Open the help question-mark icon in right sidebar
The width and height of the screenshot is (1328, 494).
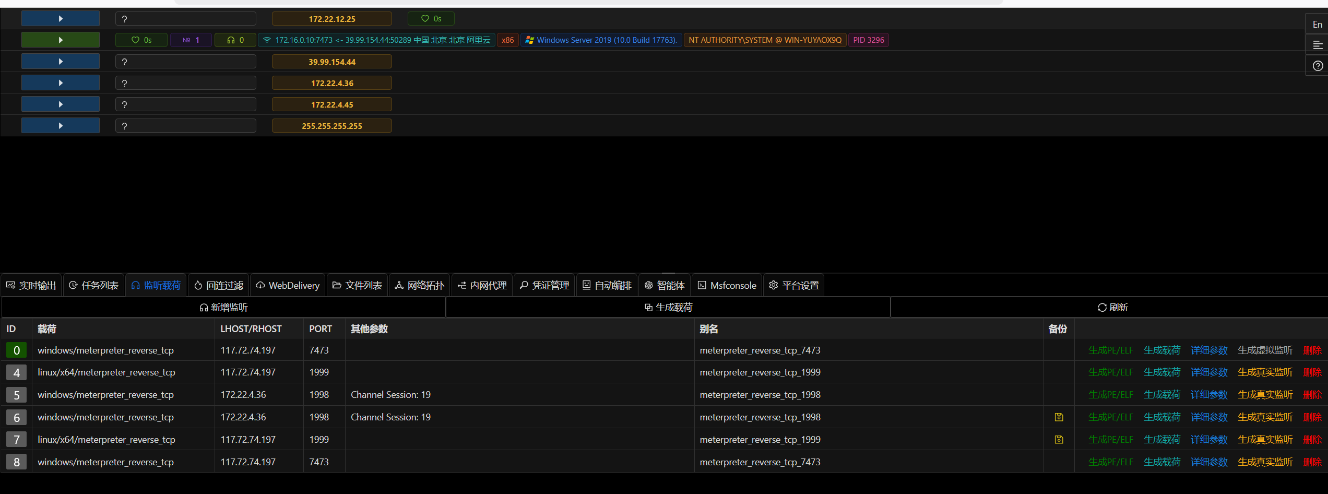point(1318,66)
